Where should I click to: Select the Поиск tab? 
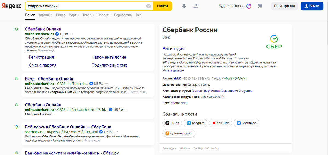click(30, 15)
